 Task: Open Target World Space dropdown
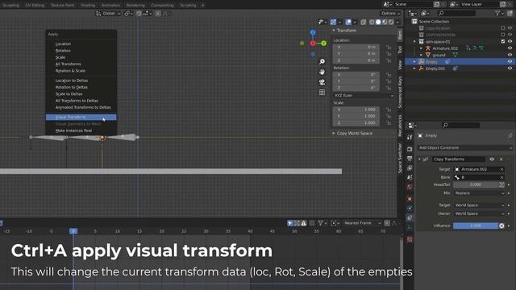click(x=479, y=205)
